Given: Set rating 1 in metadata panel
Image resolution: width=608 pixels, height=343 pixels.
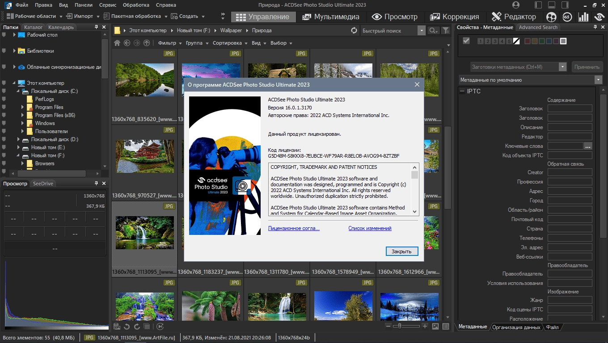Looking at the screenshot, I should tap(481, 41).
